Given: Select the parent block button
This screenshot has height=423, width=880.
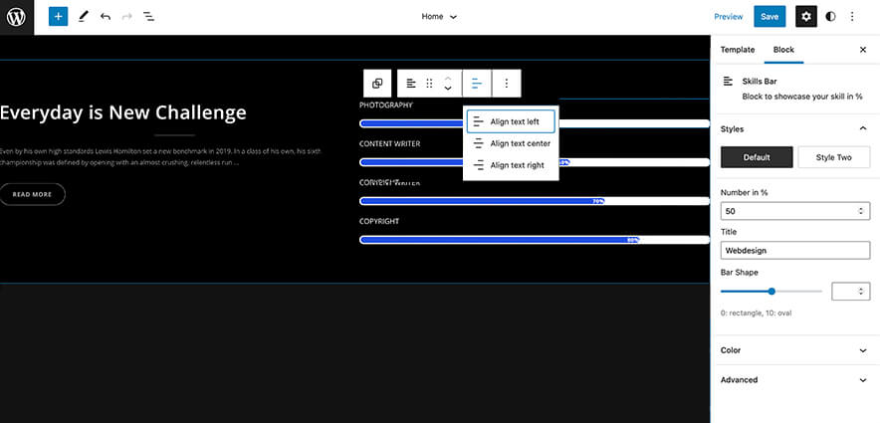Looking at the screenshot, I should click(377, 84).
